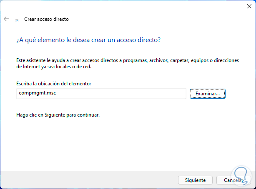Viewport: 256px width, 189px height.
Task: Click the empty footer area left of Siguiente
Action: tap(83, 180)
